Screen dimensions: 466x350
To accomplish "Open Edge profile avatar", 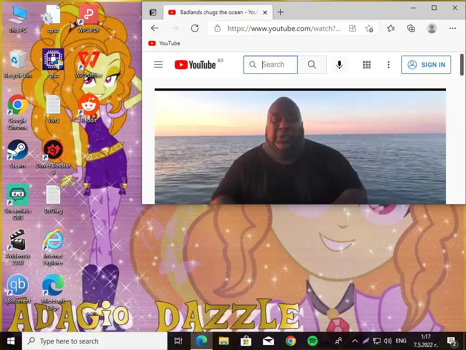I will [432, 28].
